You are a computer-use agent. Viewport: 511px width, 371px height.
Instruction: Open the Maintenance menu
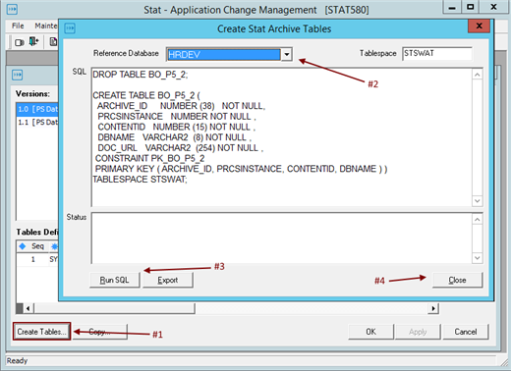[x=46, y=26]
